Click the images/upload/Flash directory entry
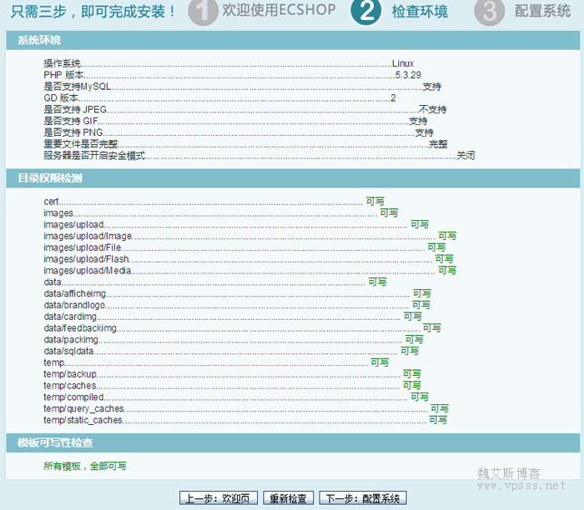 pos(87,259)
